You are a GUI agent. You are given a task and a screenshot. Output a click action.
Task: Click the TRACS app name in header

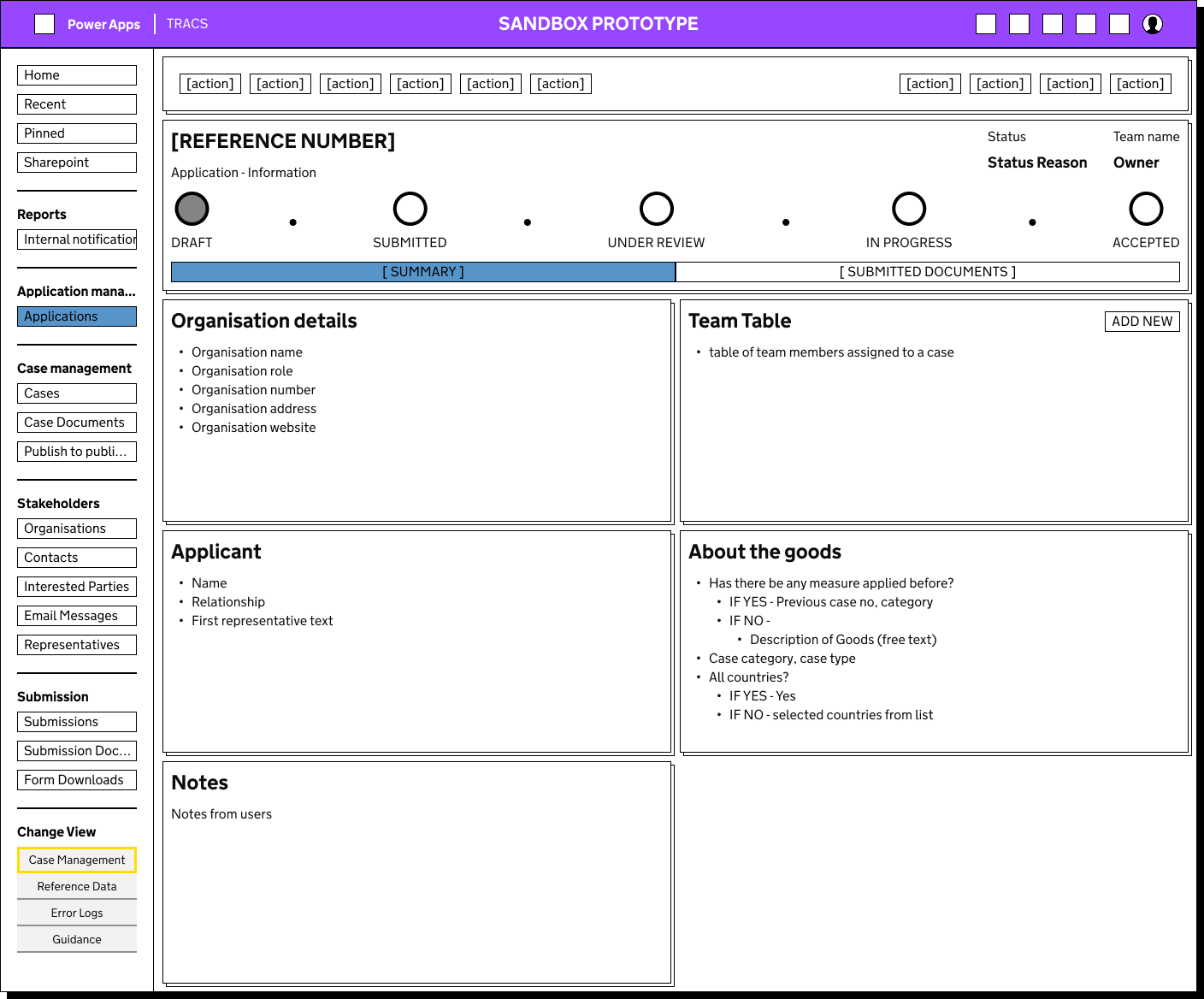click(x=187, y=24)
